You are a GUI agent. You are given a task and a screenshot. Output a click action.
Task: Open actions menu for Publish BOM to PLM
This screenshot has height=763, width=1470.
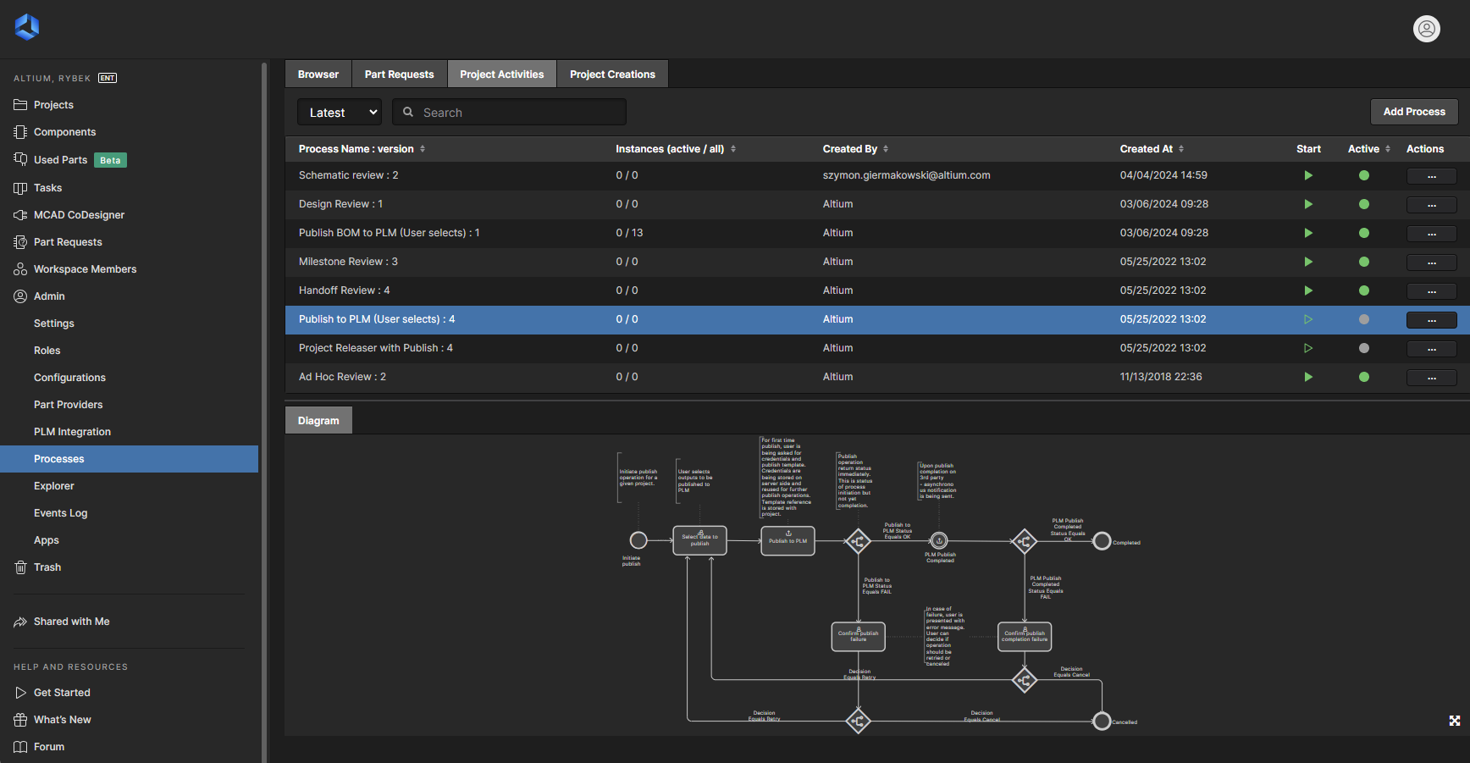tap(1432, 234)
